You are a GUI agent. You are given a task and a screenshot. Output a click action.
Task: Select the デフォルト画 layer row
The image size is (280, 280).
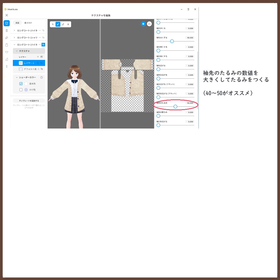coord(29,69)
